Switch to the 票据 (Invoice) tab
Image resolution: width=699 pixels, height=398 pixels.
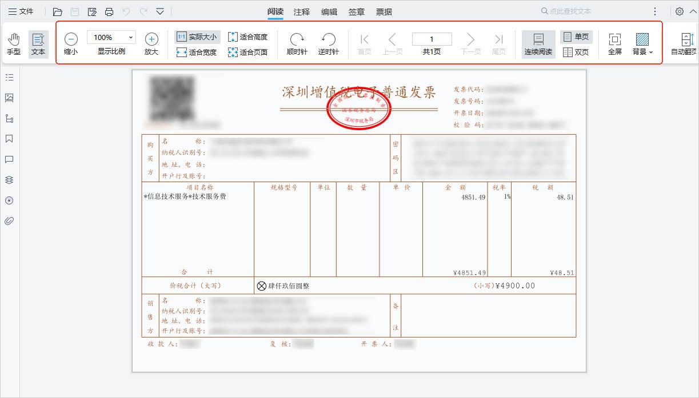tap(383, 11)
